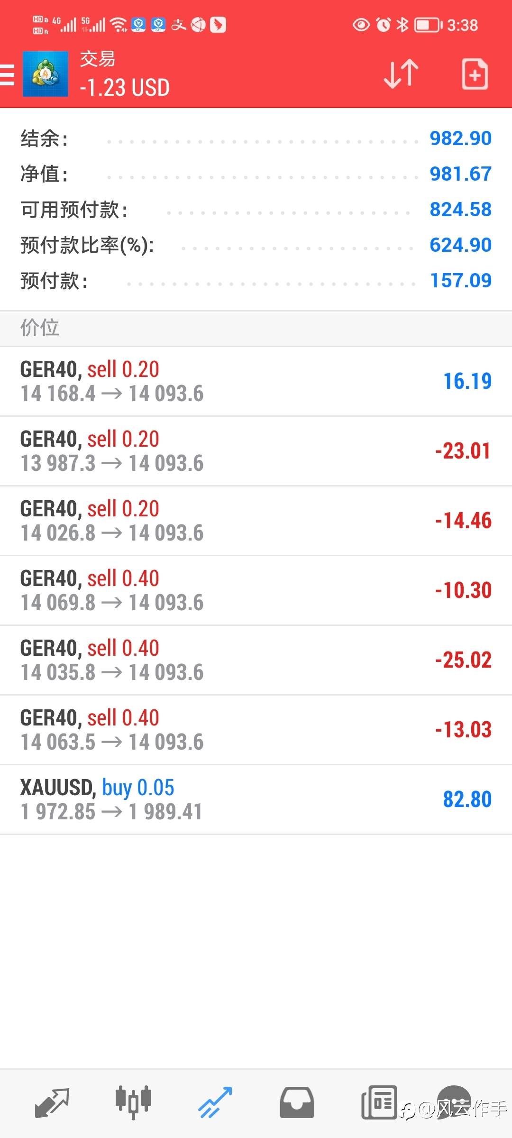Expand the GER40 position with -25.02 loss

click(x=256, y=661)
